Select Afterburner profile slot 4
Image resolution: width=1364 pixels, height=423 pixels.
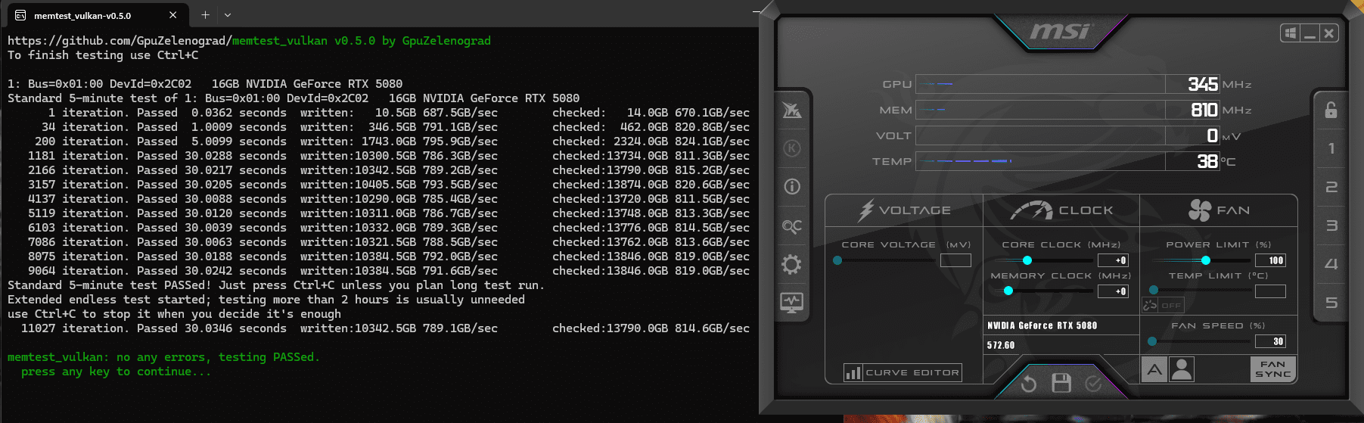pos(1331,264)
